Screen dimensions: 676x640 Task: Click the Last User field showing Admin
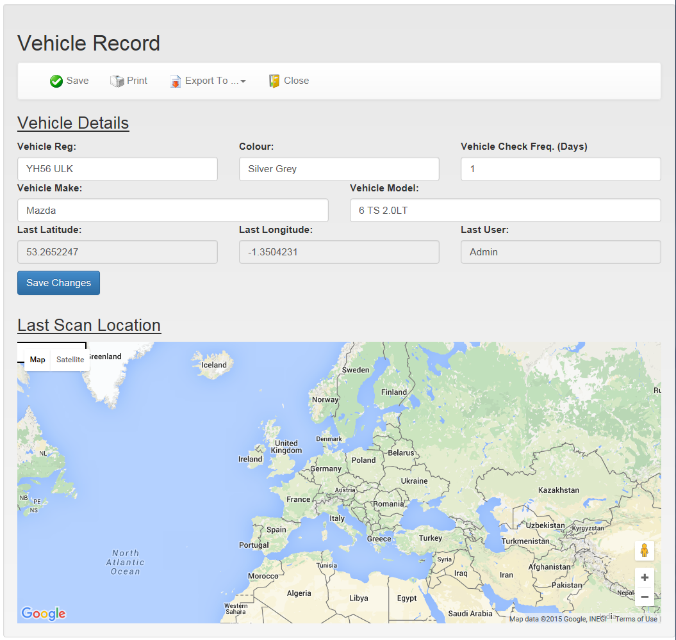coord(561,252)
